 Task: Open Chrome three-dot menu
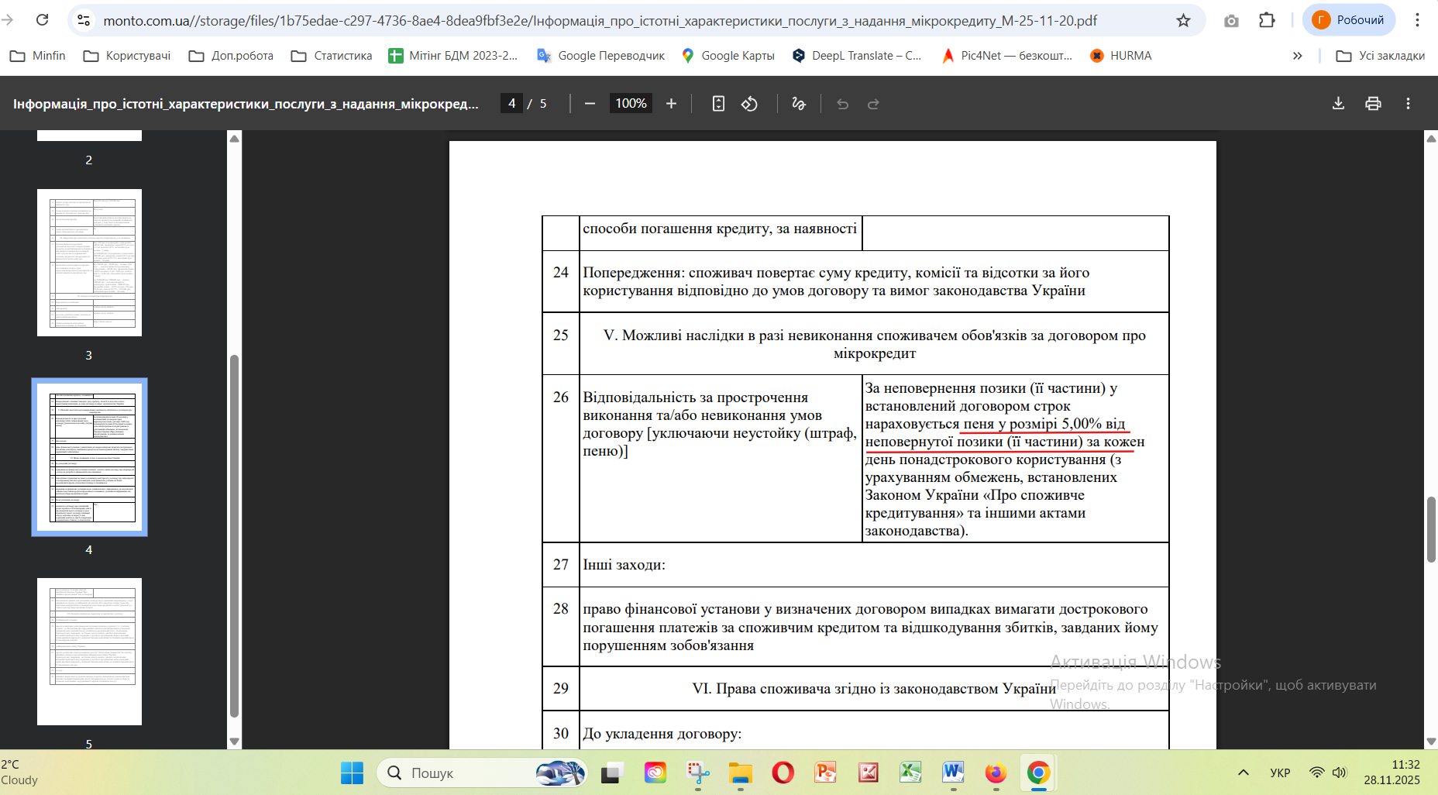pyautogui.click(x=1417, y=20)
